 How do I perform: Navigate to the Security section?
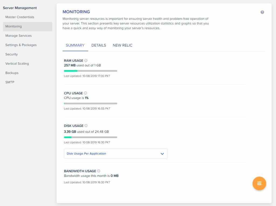pos(11,54)
